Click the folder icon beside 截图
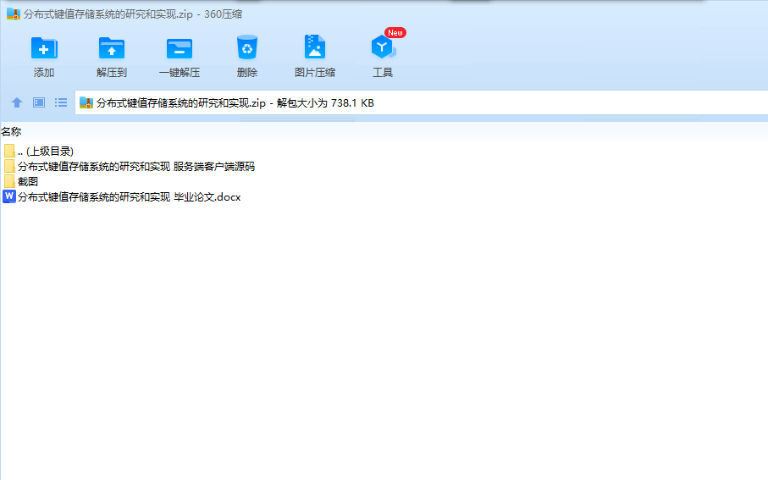The height and width of the screenshot is (480, 768). coord(8,181)
